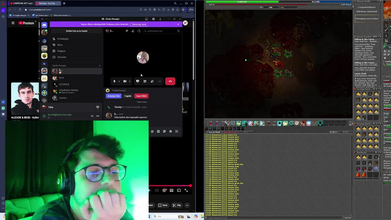
Task: Toggle noise suppression waveform icon
Action: point(92,116)
